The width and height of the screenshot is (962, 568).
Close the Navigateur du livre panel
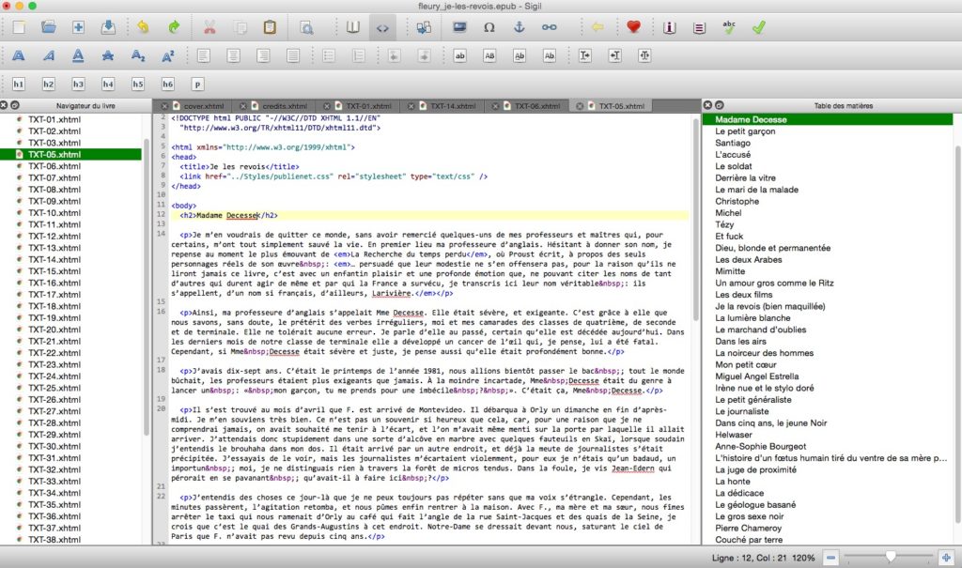tap(4, 105)
